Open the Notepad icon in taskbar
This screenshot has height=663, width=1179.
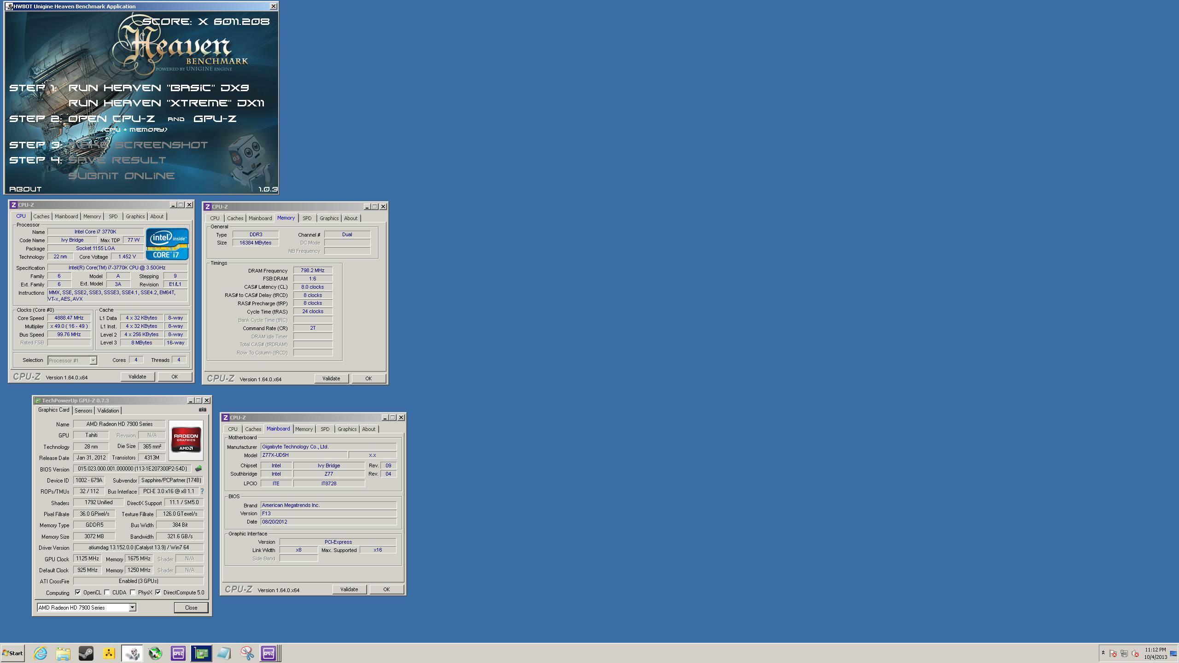pos(224,653)
